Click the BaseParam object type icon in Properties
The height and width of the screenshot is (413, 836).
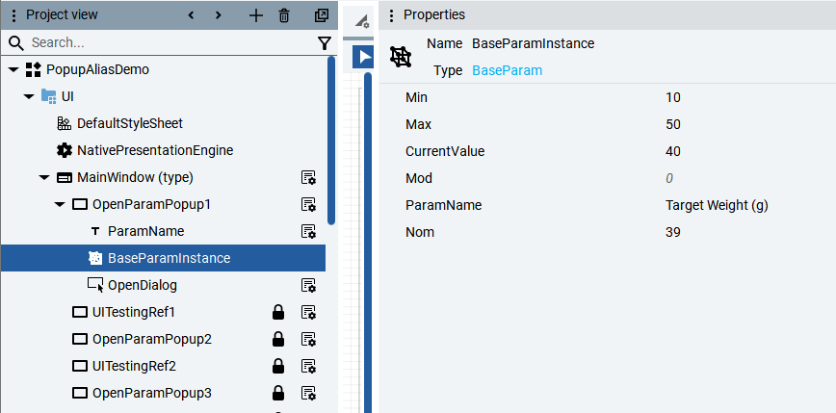pyautogui.click(x=401, y=57)
